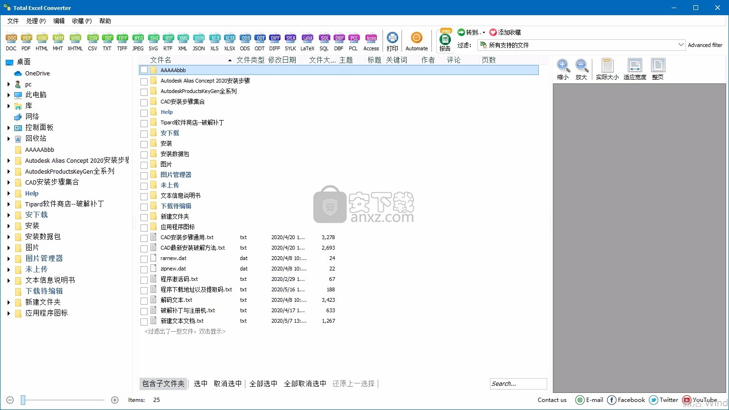Image resolution: width=729 pixels, height=410 pixels.
Task: Zoom in preview with 放大
Action: point(581,69)
